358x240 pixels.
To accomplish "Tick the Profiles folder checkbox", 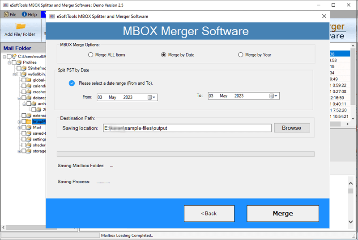I will (x=14, y=62).
